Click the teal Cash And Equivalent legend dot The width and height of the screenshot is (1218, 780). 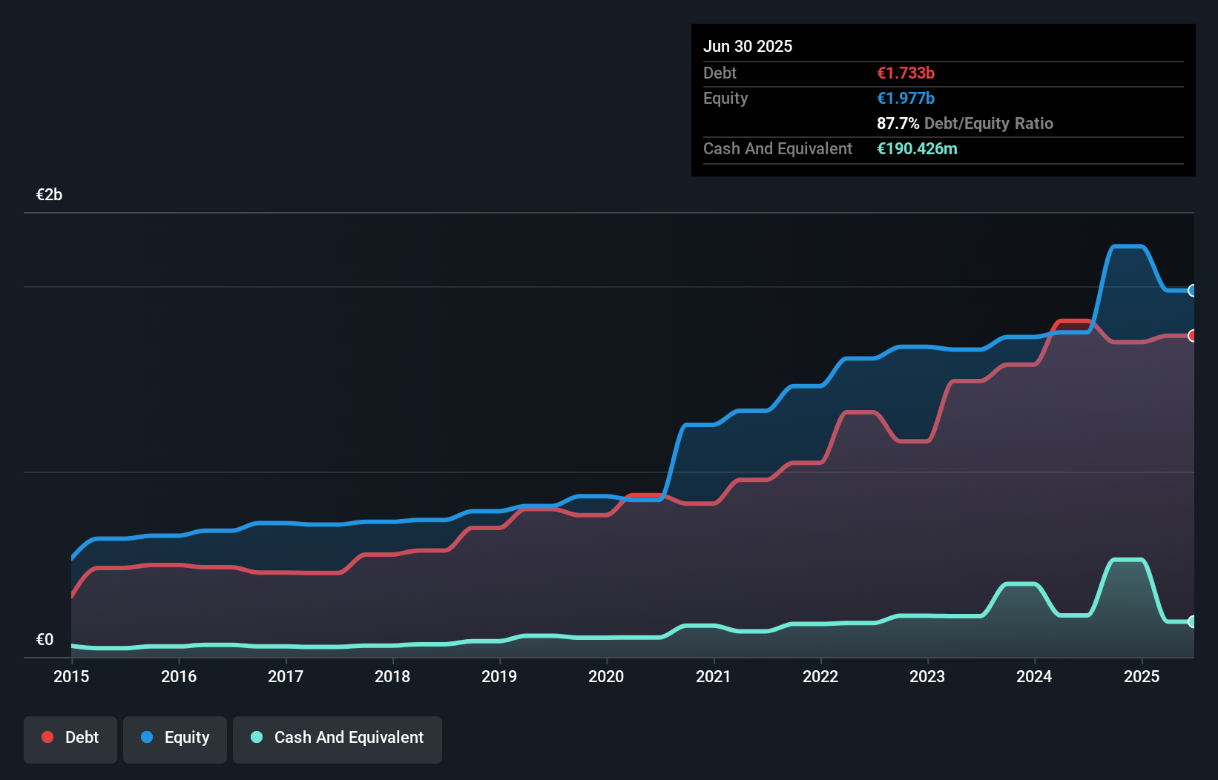tap(256, 737)
